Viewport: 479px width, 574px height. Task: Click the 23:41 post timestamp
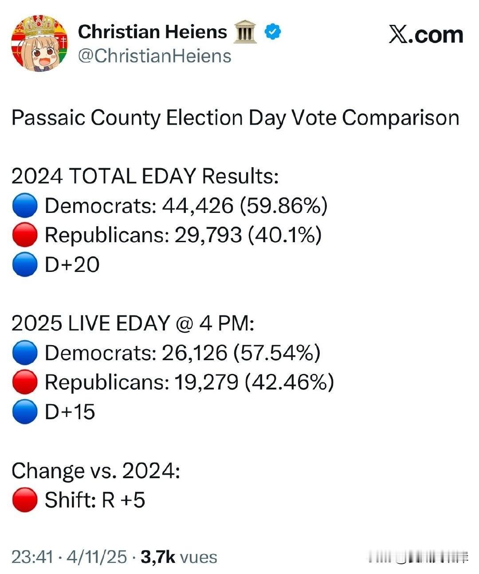click(32, 557)
